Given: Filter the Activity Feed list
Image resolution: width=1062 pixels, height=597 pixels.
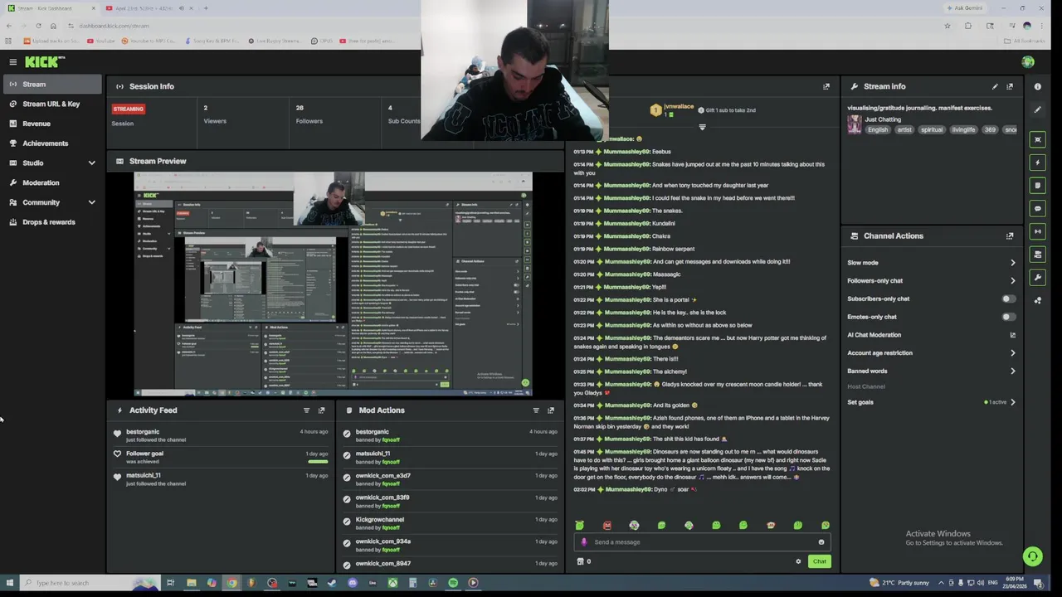Looking at the screenshot, I should click(306, 410).
